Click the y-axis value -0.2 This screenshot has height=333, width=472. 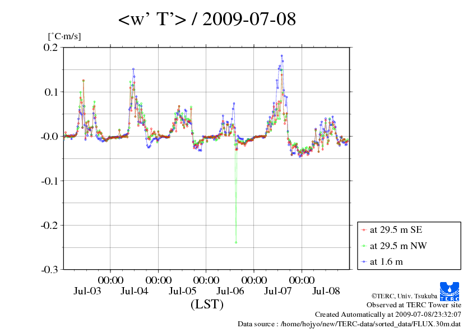click(49, 226)
